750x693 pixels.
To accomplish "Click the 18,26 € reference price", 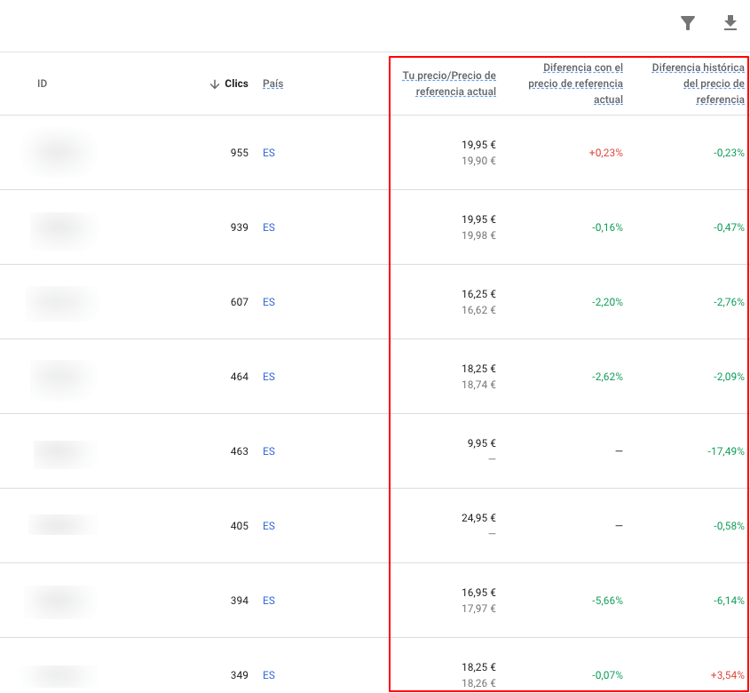I will 478,683.
